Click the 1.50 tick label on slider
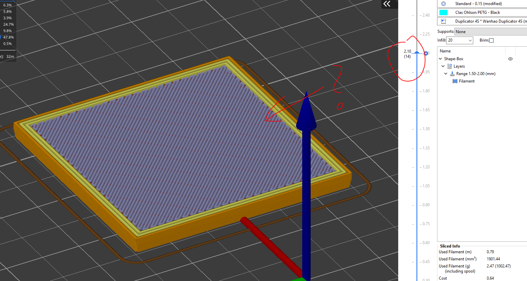The image size is (527, 281). point(426,129)
